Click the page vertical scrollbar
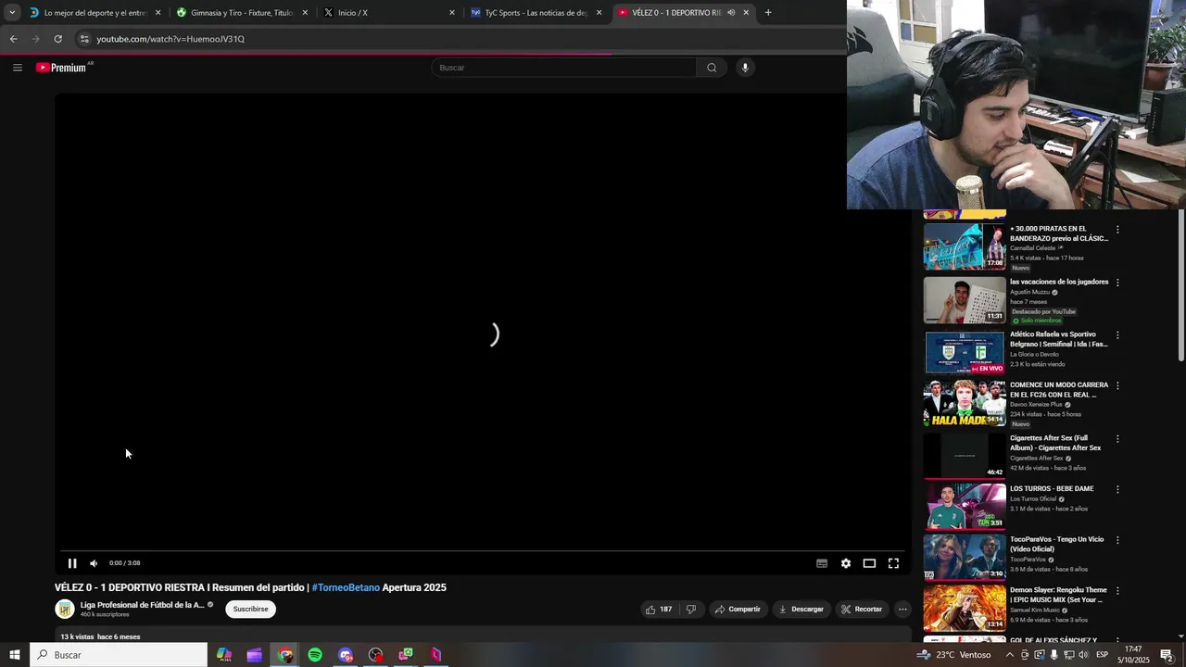 pyautogui.click(x=1181, y=285)
